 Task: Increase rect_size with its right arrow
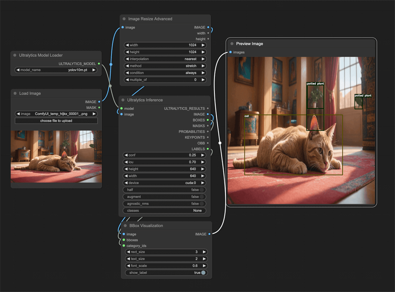tap(204, 252)
